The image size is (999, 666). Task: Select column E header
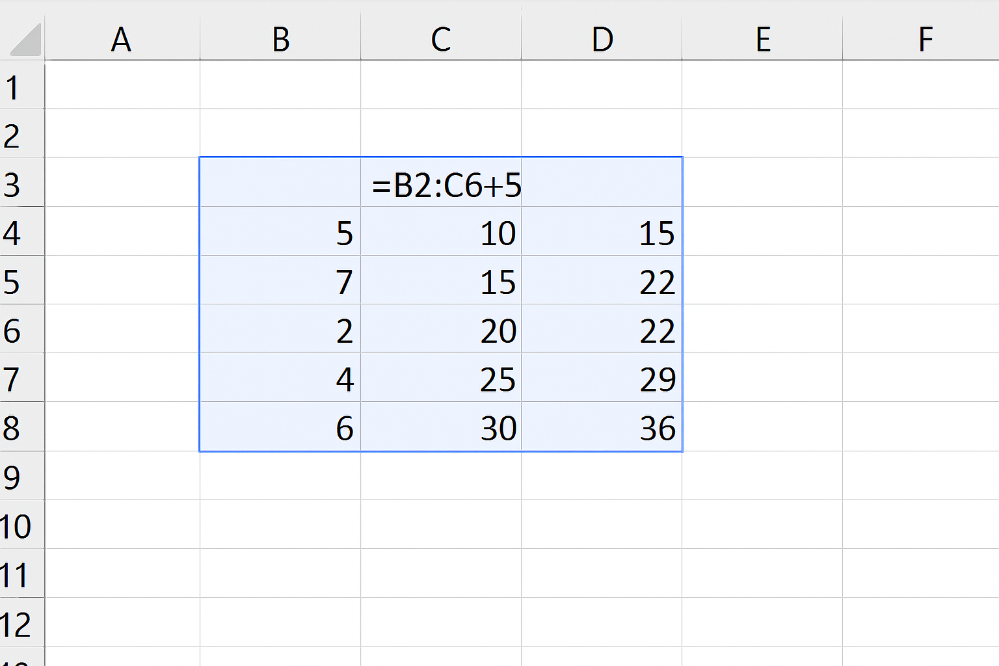762,39
